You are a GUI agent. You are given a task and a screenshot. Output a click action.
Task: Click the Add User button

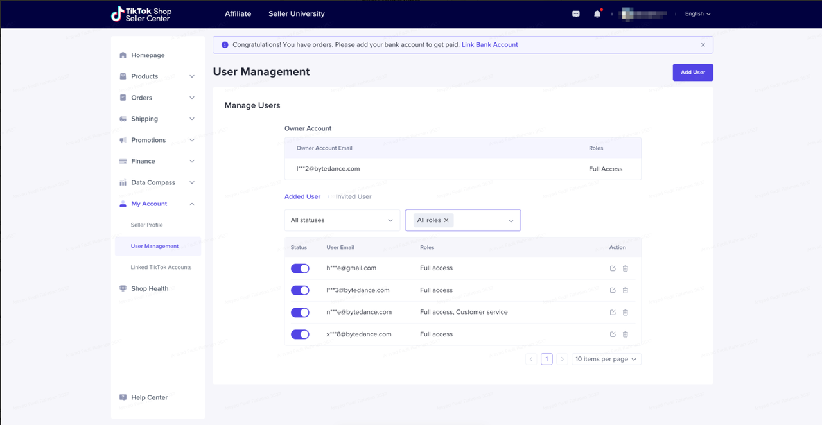692,73
